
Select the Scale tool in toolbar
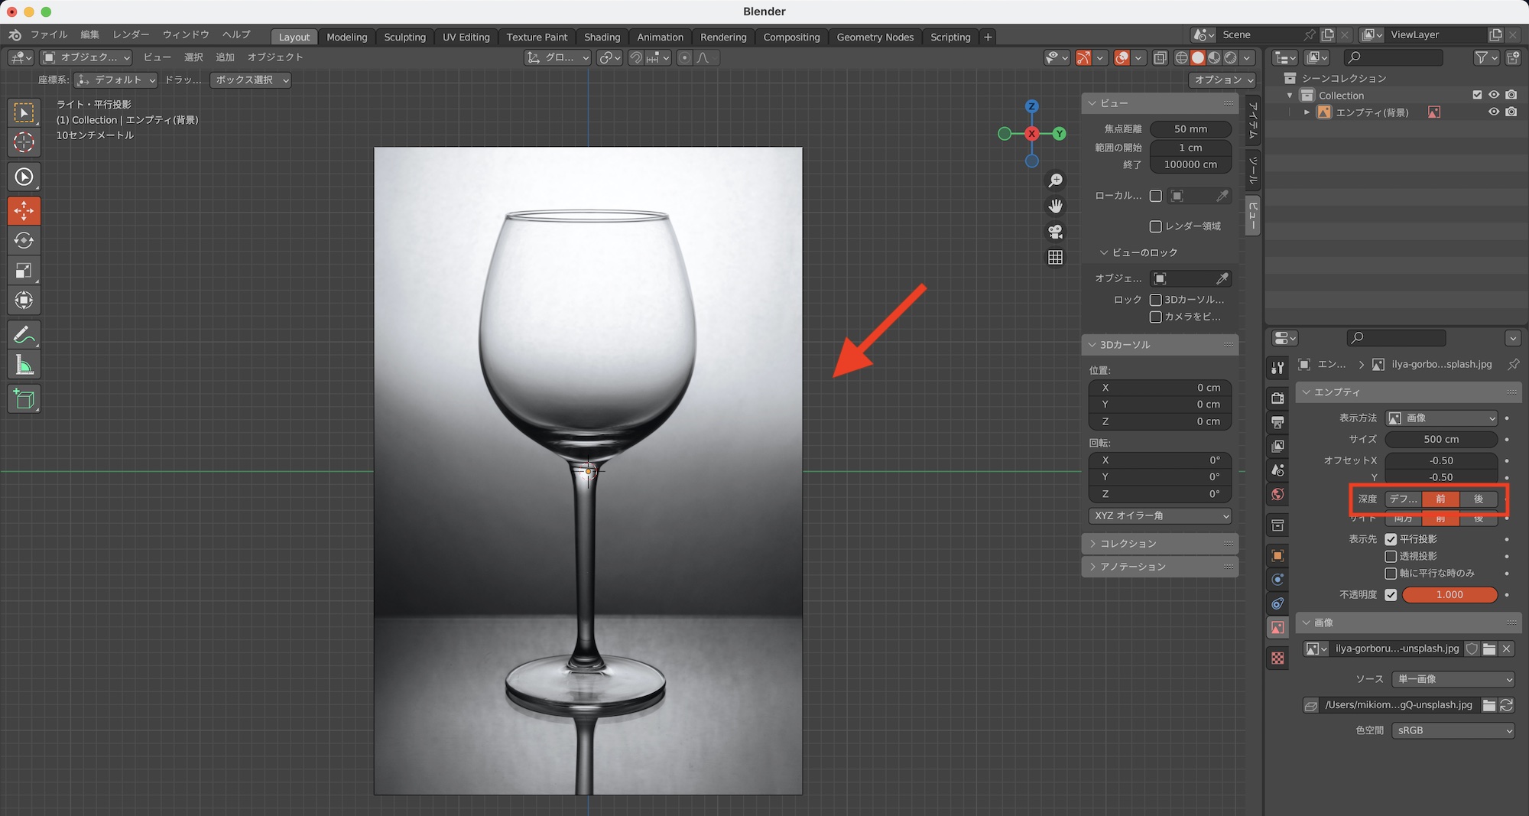click(24, 270)
